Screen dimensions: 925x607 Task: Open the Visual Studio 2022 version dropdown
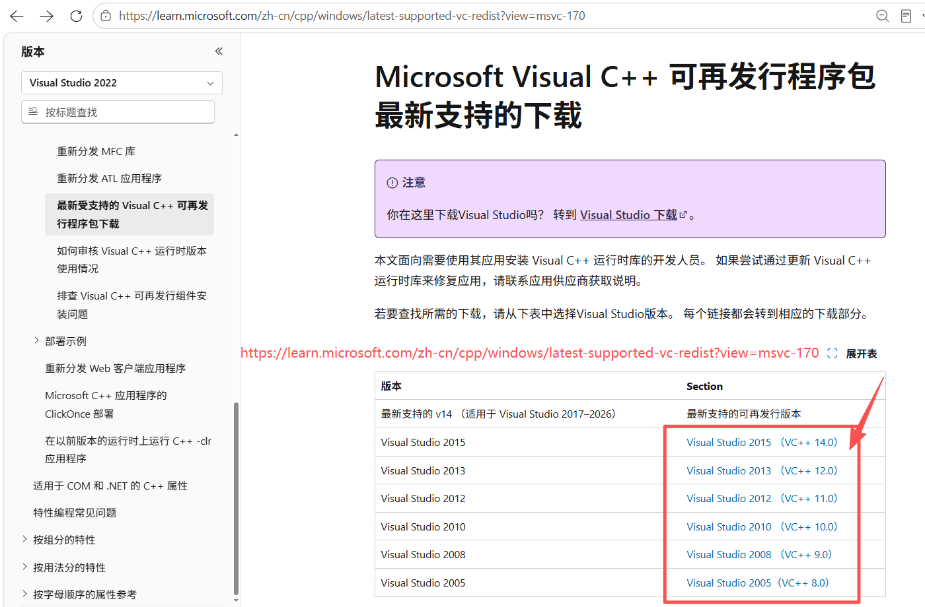click(122, 82)
